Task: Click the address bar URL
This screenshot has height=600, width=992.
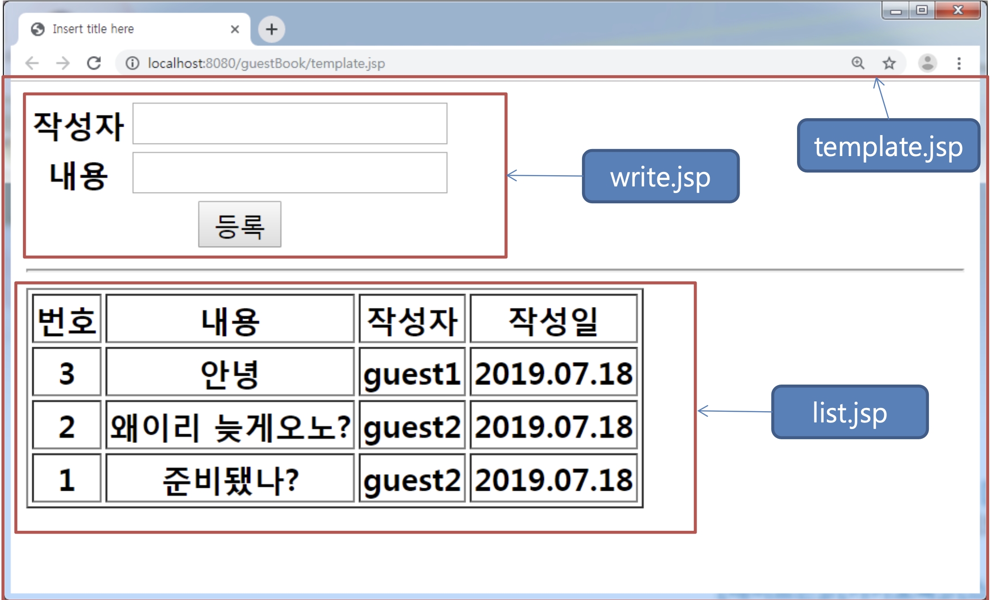Action: click(x=266, y=63)
